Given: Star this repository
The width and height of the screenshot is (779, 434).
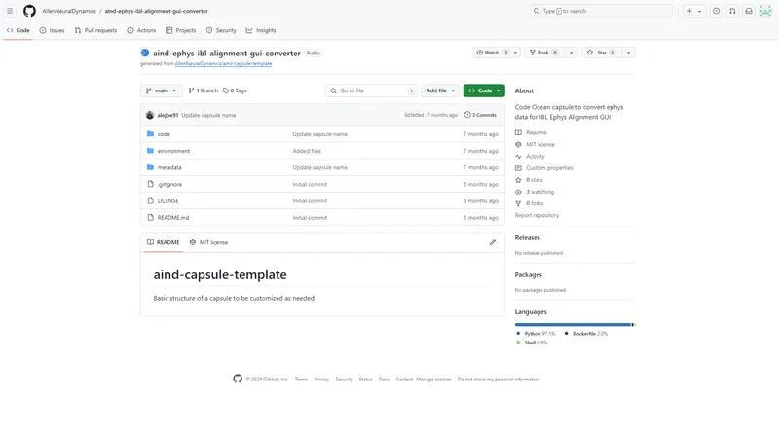Looking at the screenshot, I should point(602,53).
